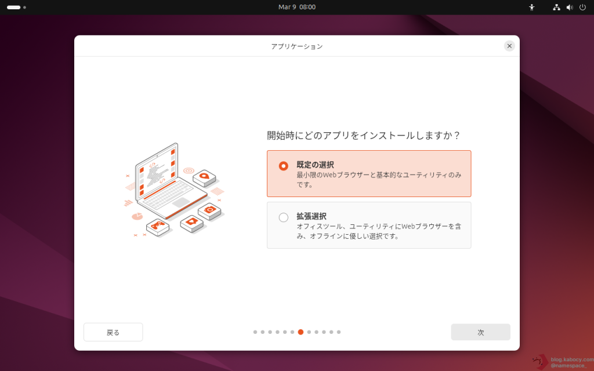This screenshot has height=371, width=594.
Task: Click the game controller tile in illustration
Action: (157, 226)
